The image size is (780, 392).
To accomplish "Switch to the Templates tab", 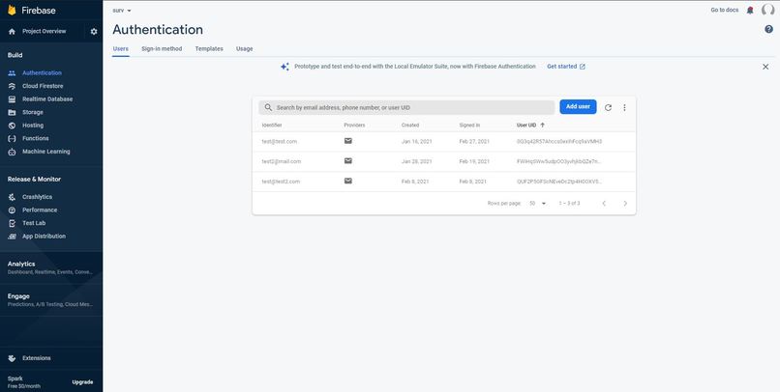I will point(209,48).
